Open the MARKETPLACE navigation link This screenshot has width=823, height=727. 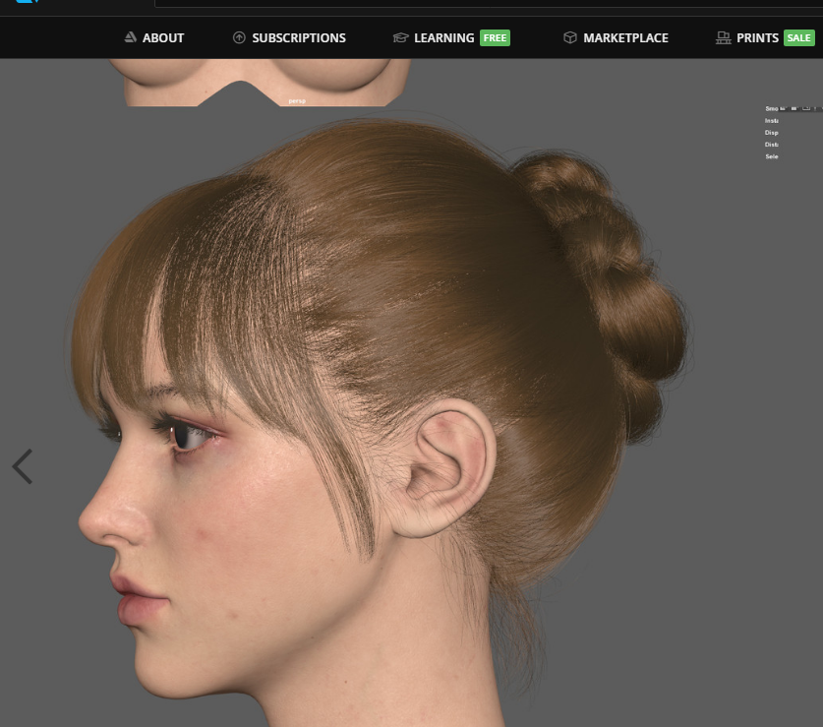616,37
